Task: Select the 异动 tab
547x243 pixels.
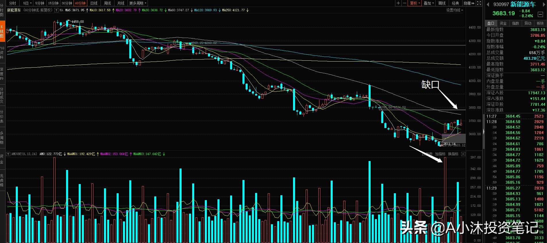Action: (x=528, y=23)
